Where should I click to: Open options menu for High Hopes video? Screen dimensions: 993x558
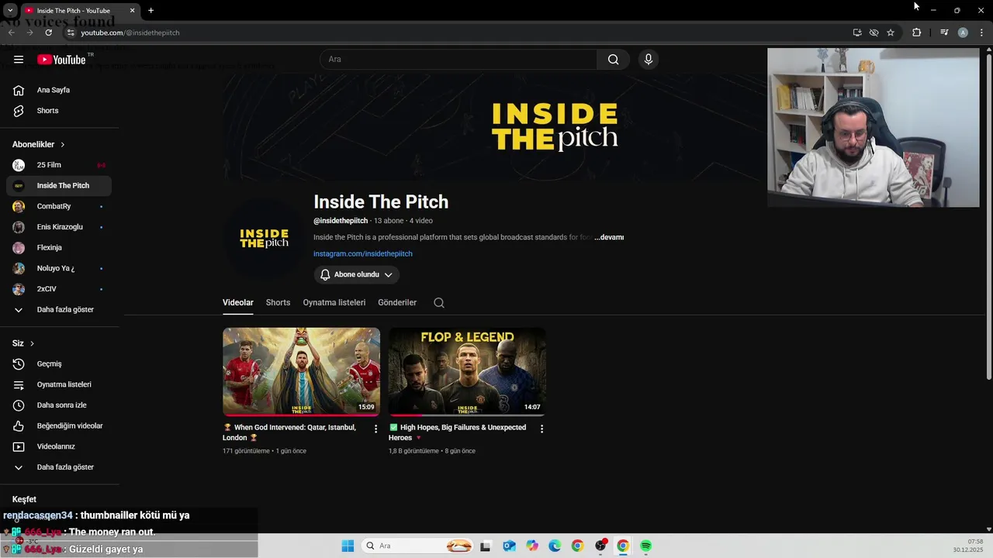[x=541, y=429]
